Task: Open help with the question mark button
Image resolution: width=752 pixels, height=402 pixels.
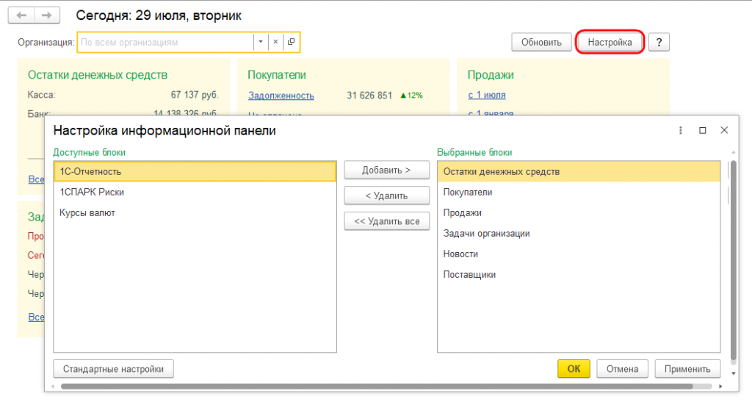Action: click(x=659, y=42)
